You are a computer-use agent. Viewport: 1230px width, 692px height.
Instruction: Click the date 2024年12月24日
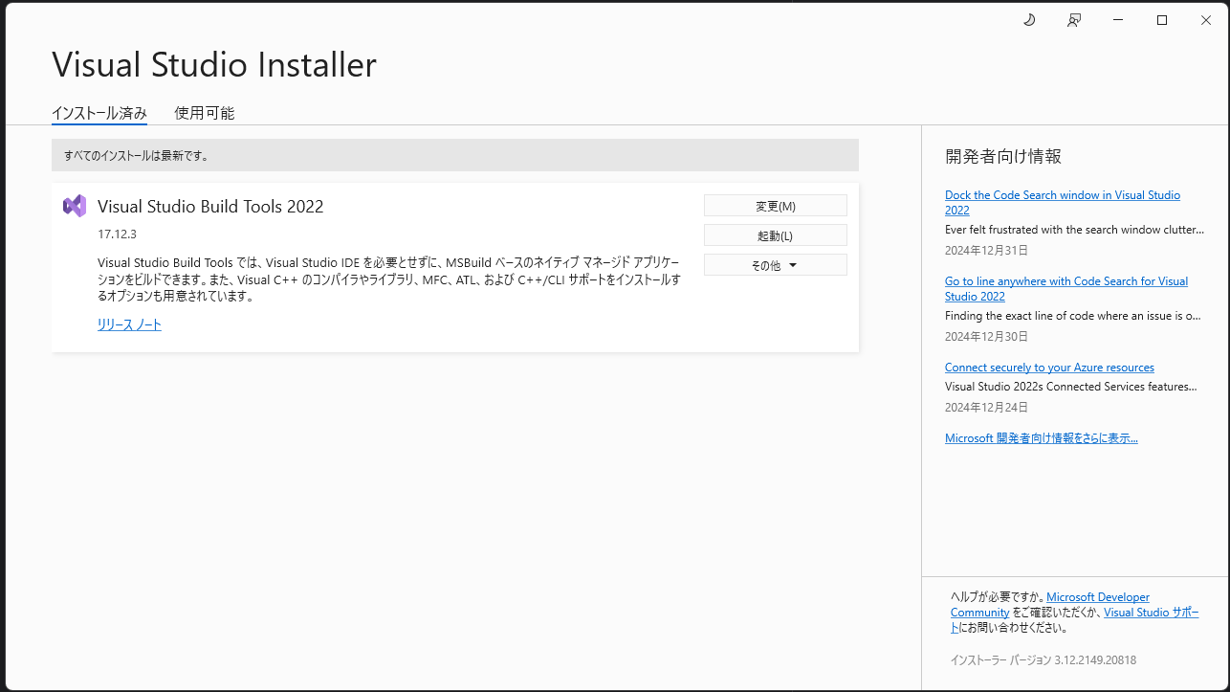(986, 408)
